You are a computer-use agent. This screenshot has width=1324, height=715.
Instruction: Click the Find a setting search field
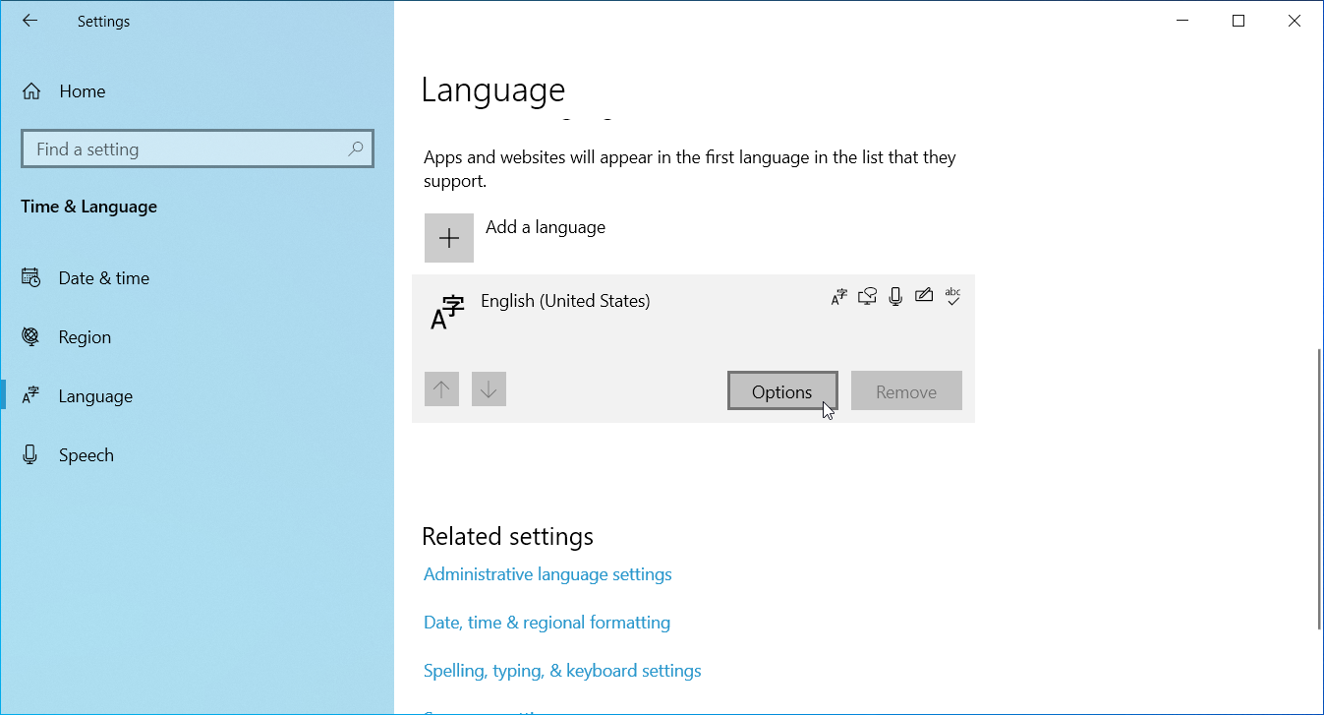[x=187, y=149]
